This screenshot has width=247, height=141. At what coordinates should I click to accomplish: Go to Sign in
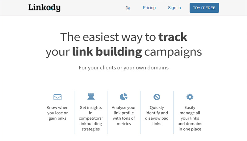(174, 8)
